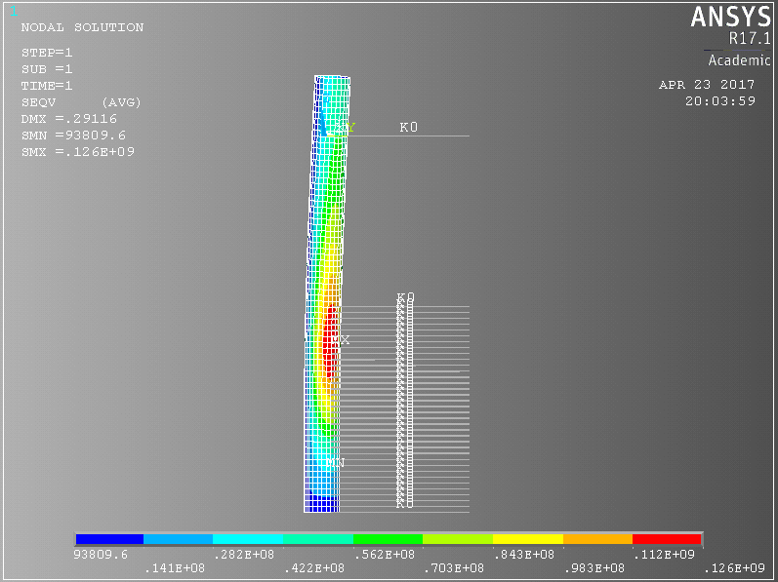Click the MX maximum stress marker

click(340, 340)
